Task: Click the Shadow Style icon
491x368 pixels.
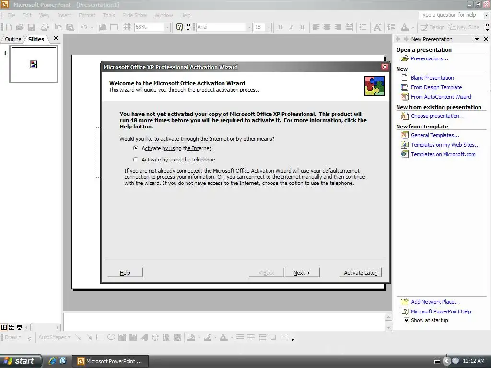Action: 273,337
